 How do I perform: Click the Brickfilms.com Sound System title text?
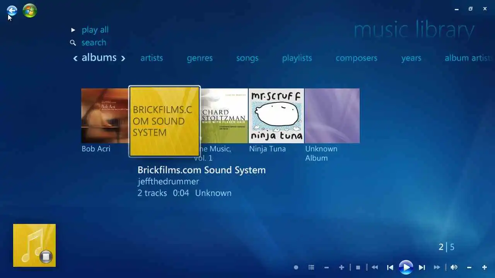[x=201, y=170]
